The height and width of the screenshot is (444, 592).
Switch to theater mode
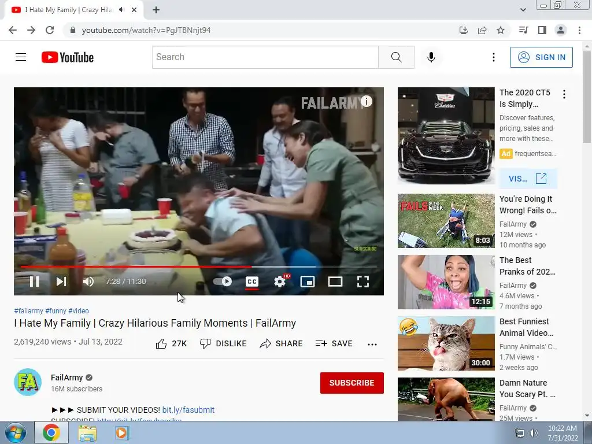point(335,282)
